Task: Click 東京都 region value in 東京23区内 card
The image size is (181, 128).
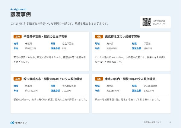Action: pyautogui.click(x=110, y=86)
